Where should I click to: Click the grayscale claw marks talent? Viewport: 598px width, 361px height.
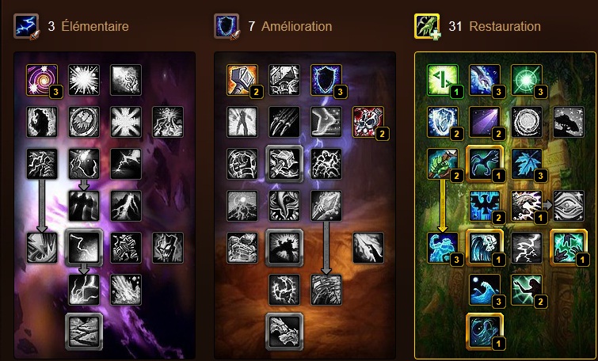[284, 122]
